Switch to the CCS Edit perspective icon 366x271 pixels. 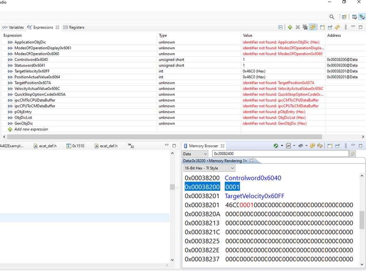pyautogui.click(x=354, y=17)
